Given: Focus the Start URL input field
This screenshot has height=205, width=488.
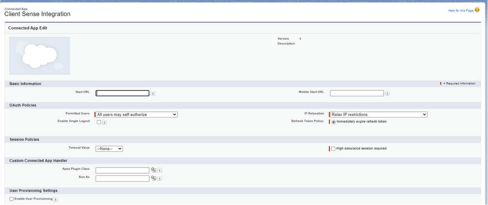Looking at the screenshot, I should click(x=123, y=93).
